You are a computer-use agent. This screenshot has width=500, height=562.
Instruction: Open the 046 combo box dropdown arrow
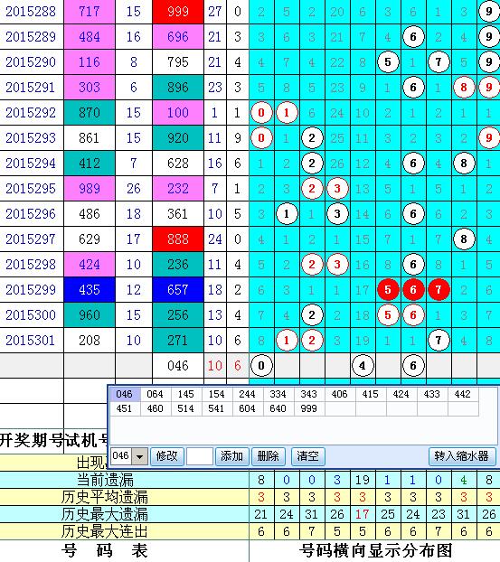point(139,456)
